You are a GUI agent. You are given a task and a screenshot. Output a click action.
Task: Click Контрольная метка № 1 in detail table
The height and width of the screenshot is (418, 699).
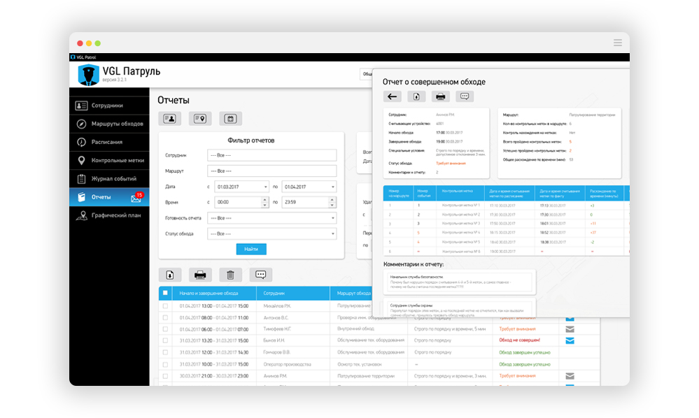point(461,206)
